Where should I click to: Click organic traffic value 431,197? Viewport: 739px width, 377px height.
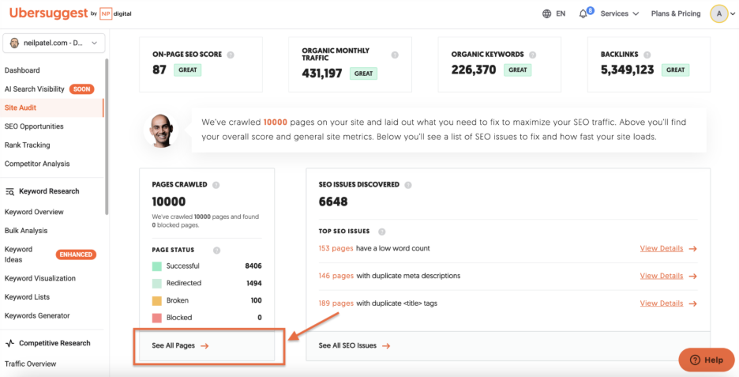click(322, 74)
